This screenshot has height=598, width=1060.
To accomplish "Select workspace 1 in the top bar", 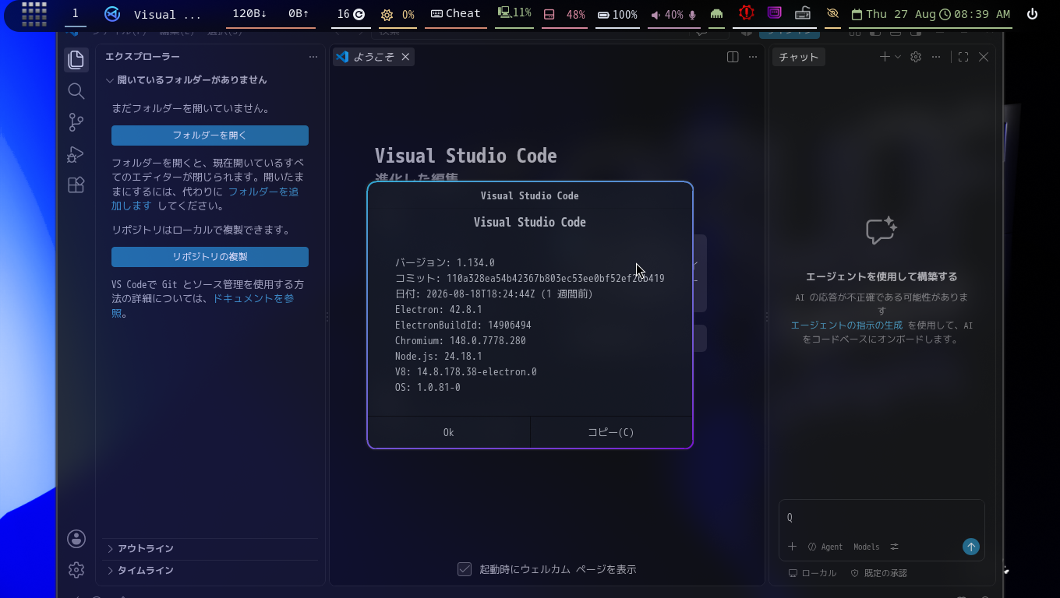I will (x=76, y=13).
